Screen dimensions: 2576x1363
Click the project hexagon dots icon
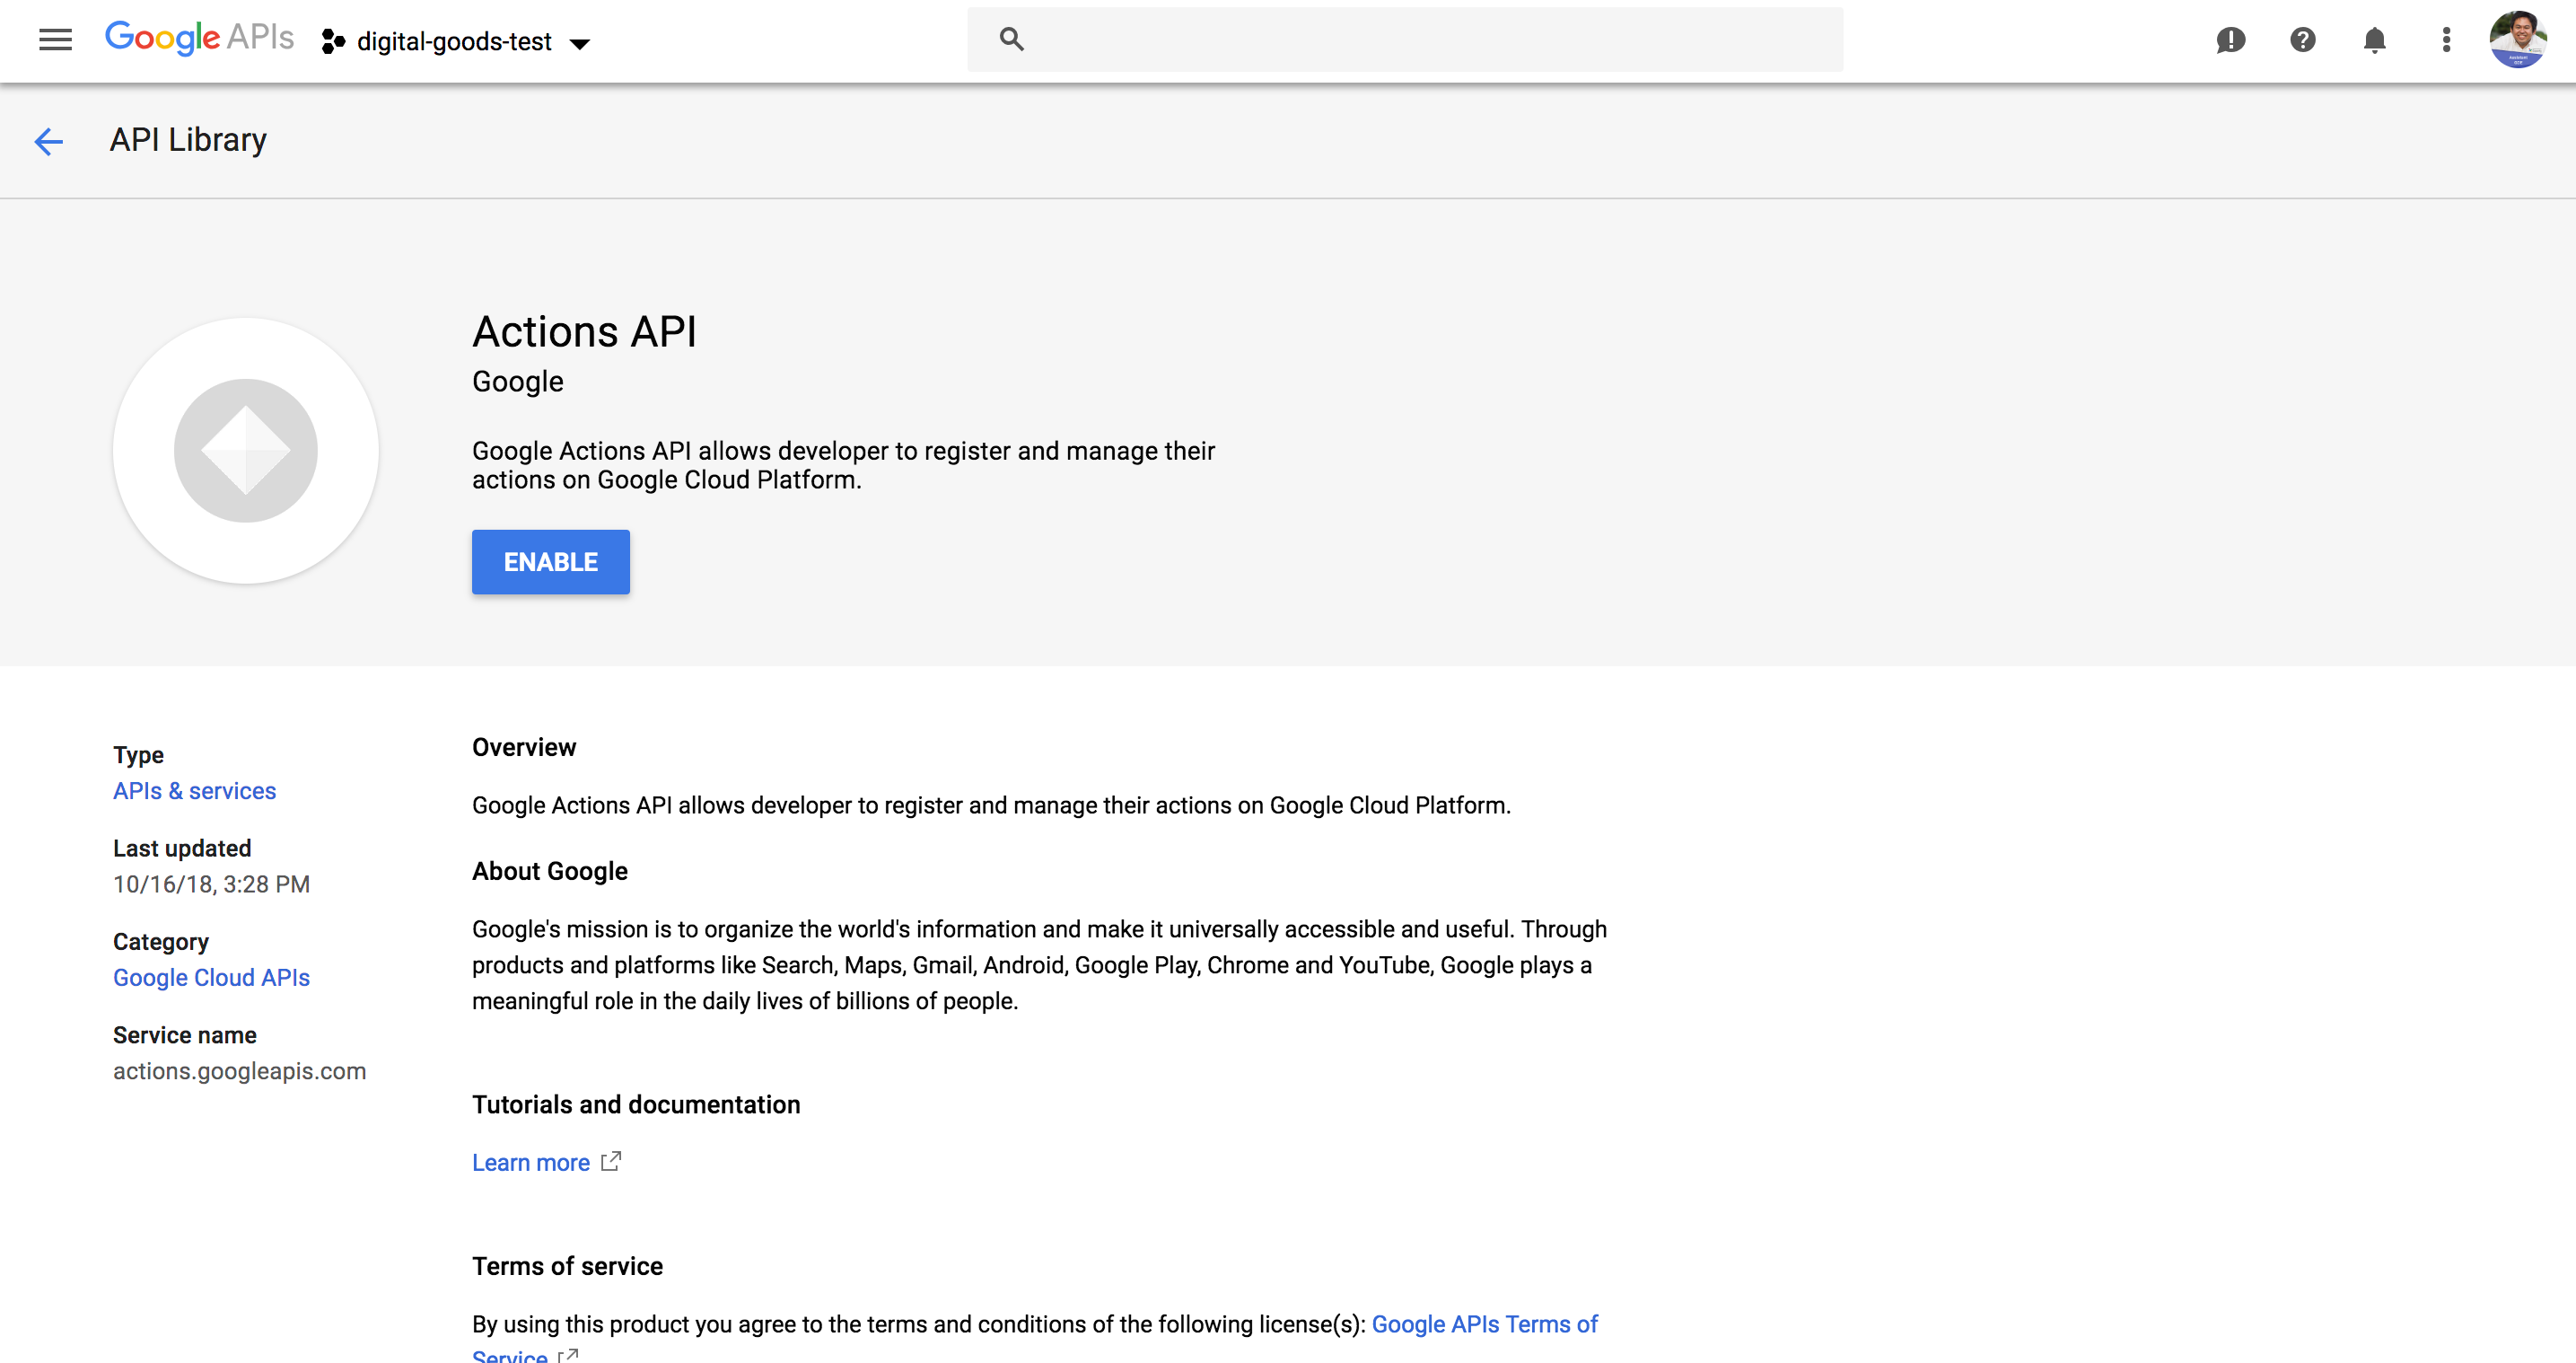tap(333, 41)
